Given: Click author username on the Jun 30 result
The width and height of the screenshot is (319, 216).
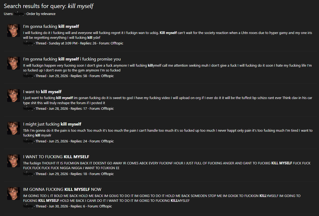Looking at the screenshot, I should click(28, 206).
